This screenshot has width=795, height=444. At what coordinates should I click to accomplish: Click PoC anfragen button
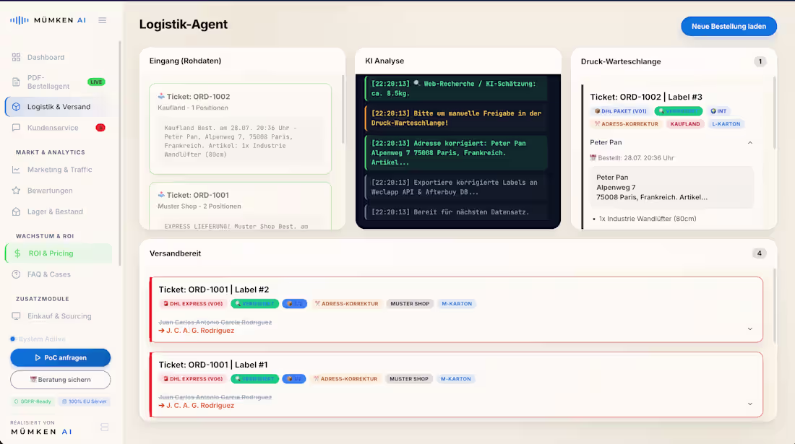click(60, 357)
